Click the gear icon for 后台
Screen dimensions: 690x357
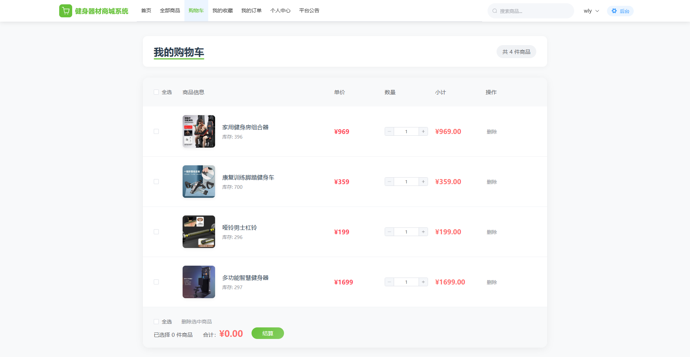[614, 11]
